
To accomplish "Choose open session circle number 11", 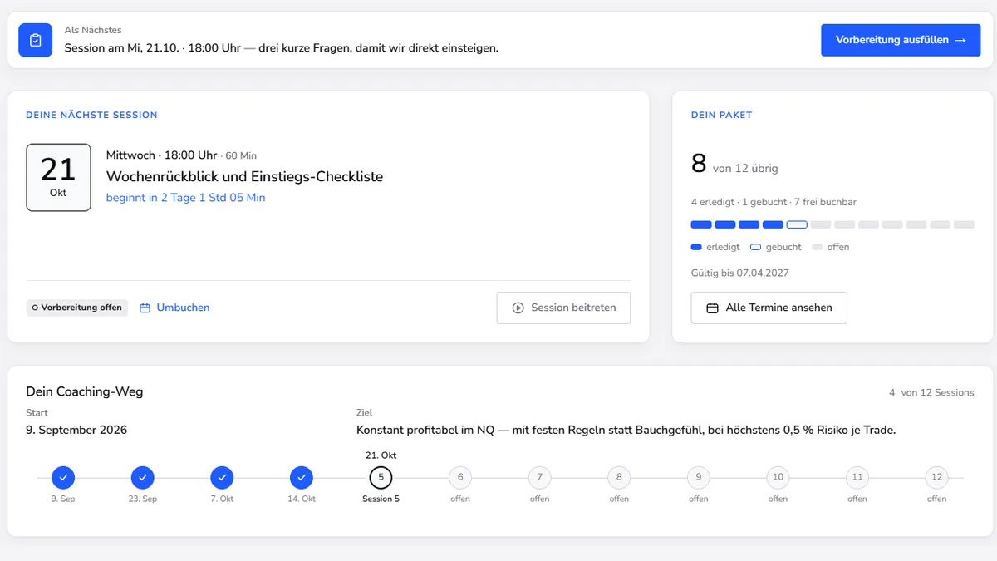I will coord(857,478).
